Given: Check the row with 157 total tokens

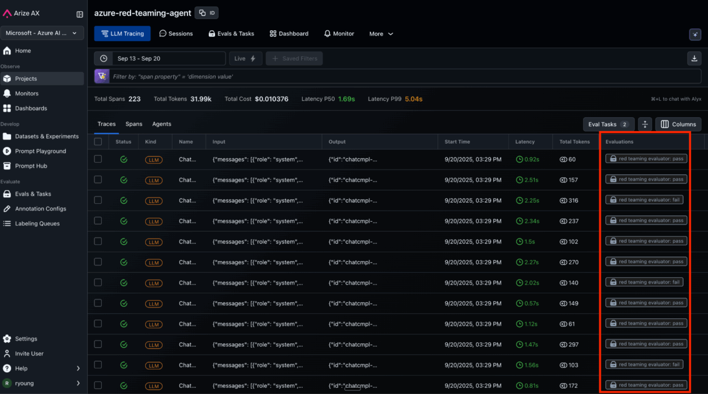Looking at the screenshot, I should [98, 180].
